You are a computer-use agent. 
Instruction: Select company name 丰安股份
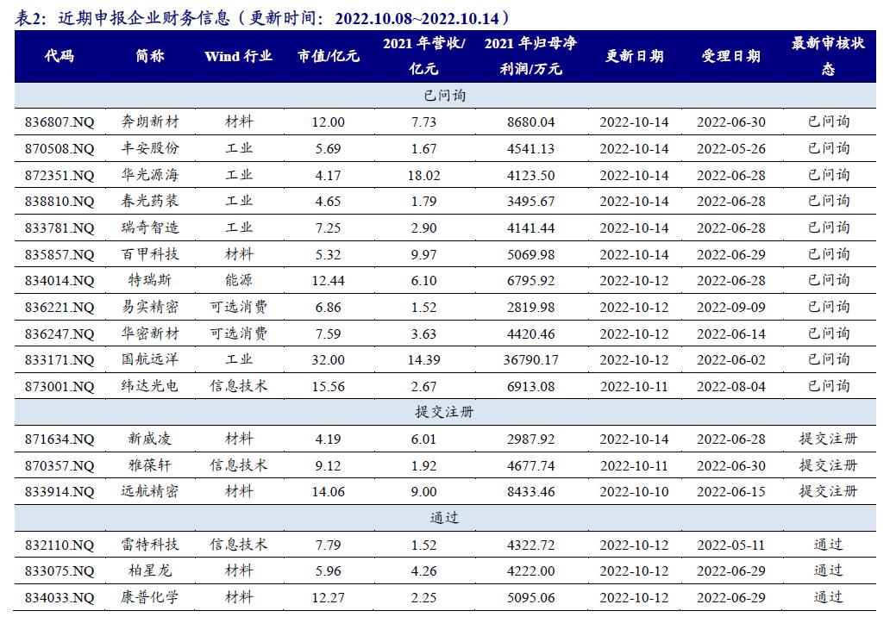click(150, 148)
